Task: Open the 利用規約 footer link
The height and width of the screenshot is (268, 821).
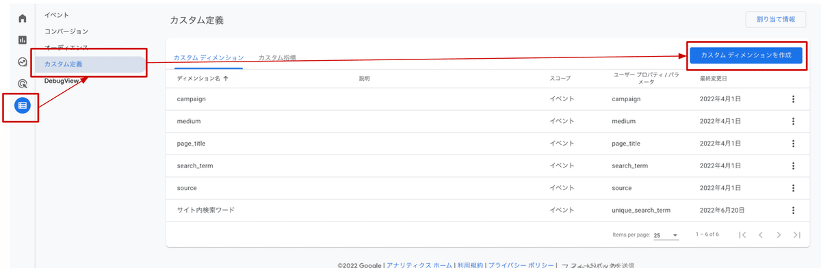Action: [470, 265]
